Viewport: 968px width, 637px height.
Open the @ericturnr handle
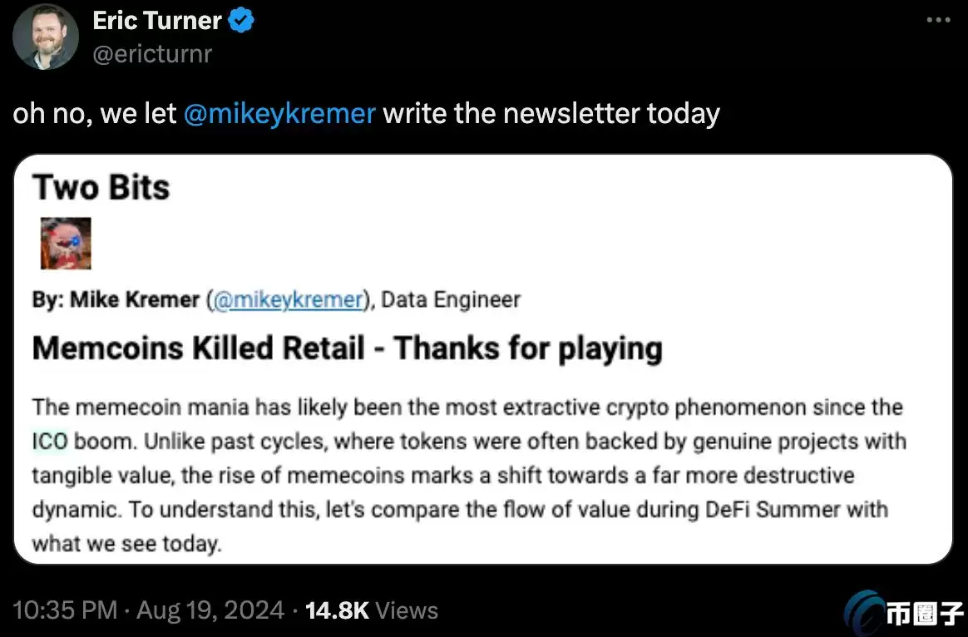click(152, 54)
